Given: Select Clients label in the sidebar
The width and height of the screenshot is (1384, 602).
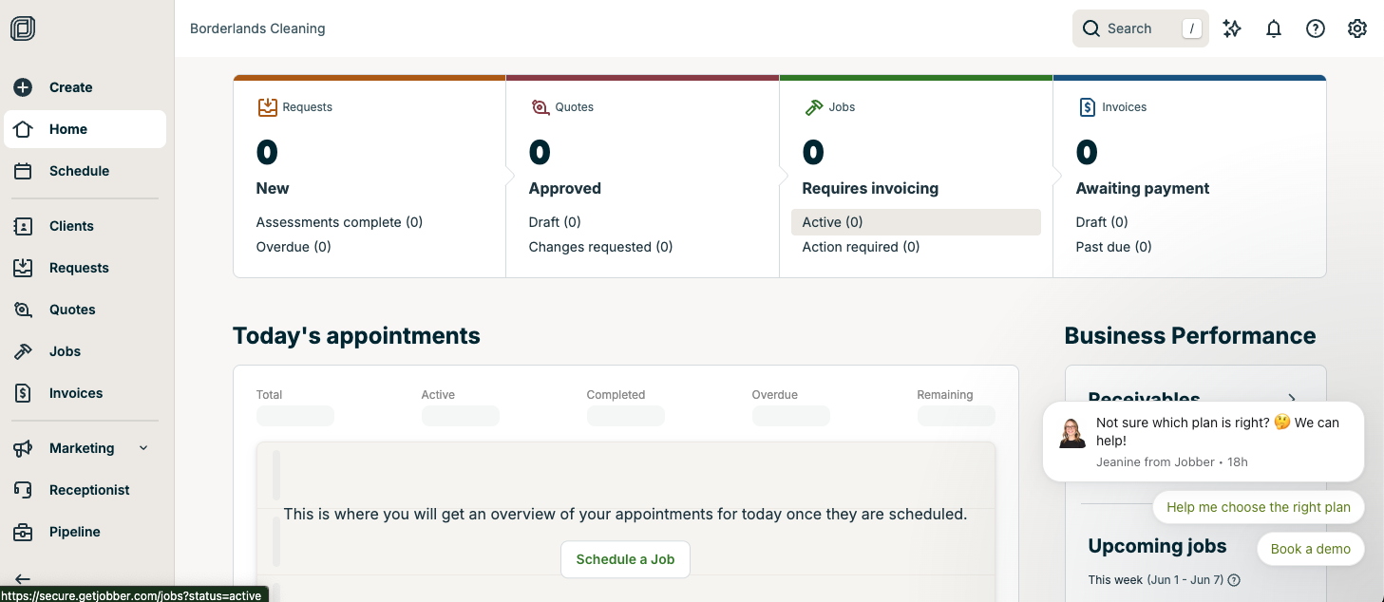Looking at the screenshot, I should pos(71,226).
